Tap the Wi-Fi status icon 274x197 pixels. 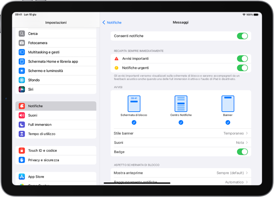point(244,15)
